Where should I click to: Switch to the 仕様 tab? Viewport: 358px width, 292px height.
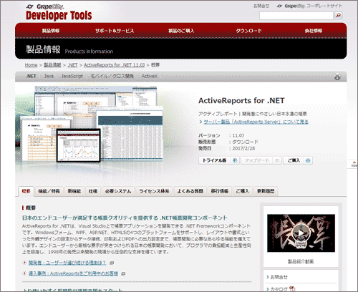coord(93,191)
